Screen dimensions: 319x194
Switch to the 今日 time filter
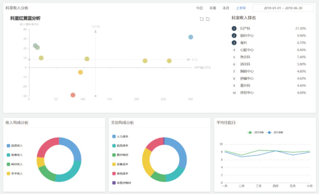pyautogui.click(x=199, y=8)
